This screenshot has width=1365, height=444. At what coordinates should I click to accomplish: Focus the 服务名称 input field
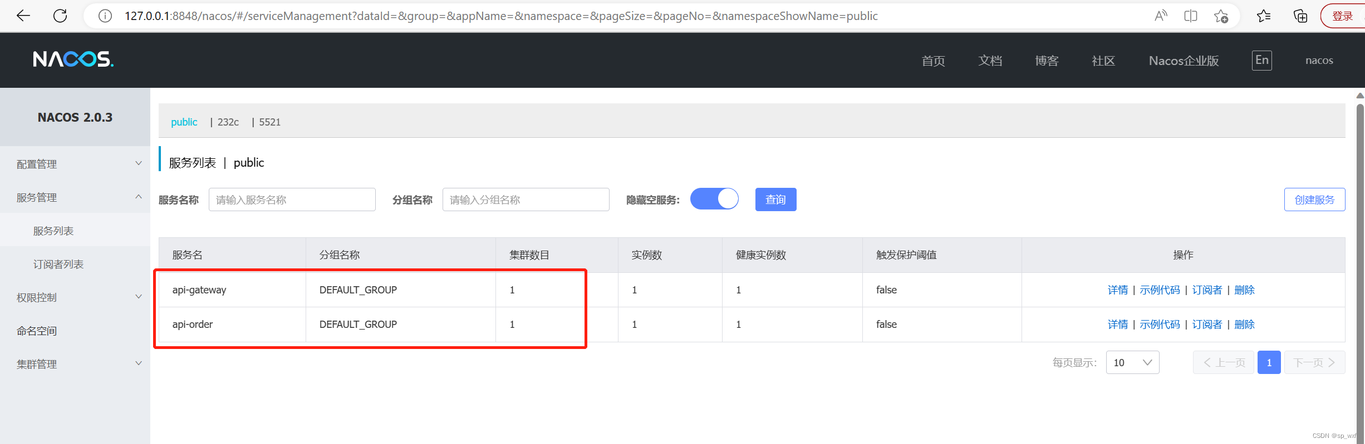292,199
